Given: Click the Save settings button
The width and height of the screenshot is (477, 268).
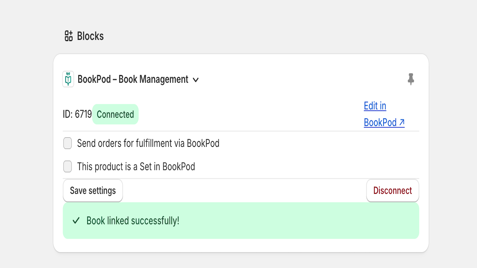Looking at the screenshot, I should pos(93,191).
